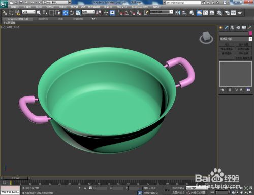Click the Render Production teapot icon
254x195 pixels.
point(240,13)
